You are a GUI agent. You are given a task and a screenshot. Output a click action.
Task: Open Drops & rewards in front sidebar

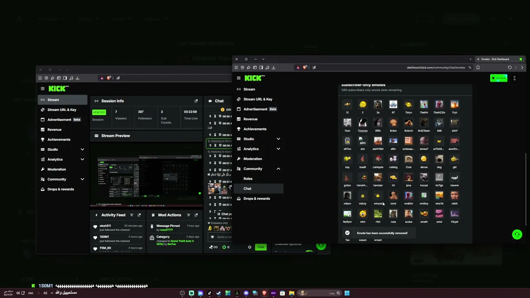point(259,199)
